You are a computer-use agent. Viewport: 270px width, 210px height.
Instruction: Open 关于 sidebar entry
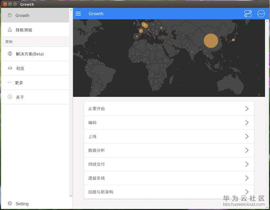coord(35,97)
